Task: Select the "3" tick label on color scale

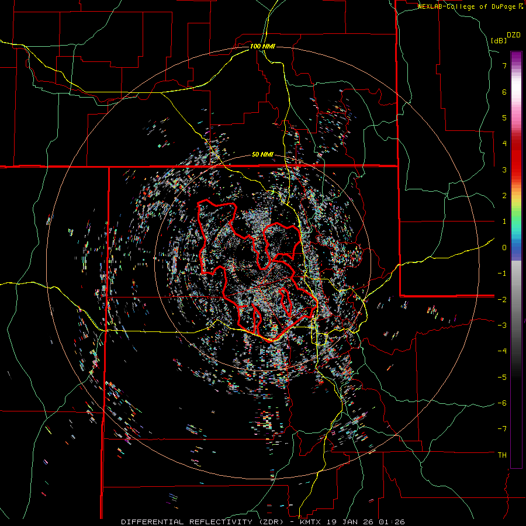Action: (x=504, y=169)
